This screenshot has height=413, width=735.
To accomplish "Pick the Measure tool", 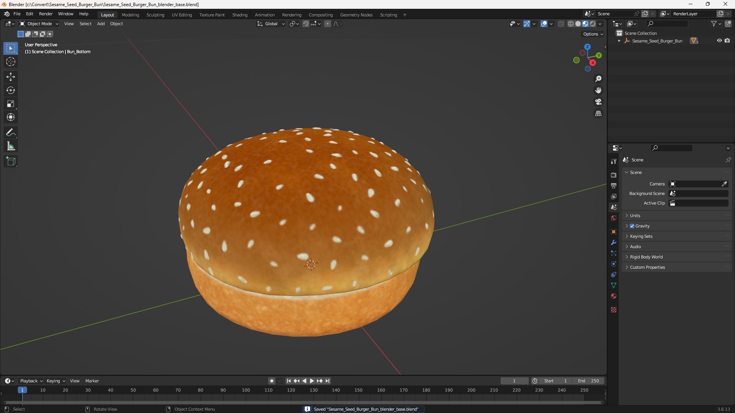I will pyautogui.click(x=11, y=146).
